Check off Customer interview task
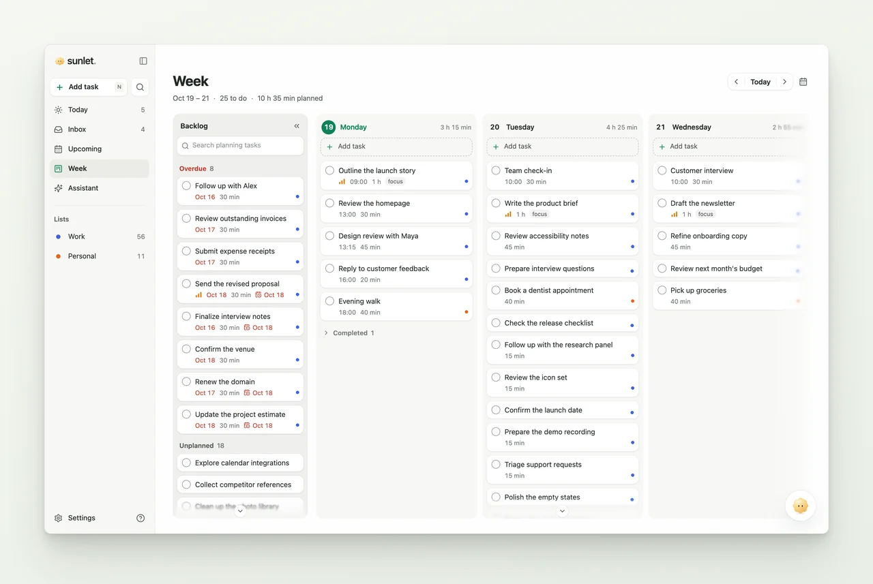873x584 pixels. coord(662,170)
